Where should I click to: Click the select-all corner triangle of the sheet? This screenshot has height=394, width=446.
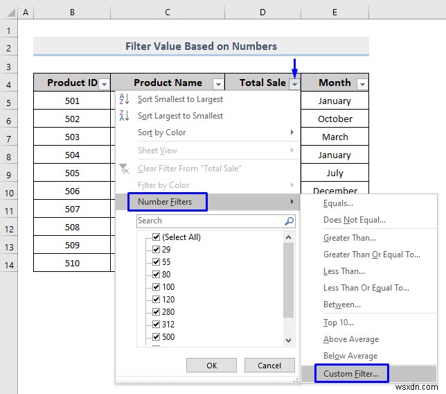11,12
